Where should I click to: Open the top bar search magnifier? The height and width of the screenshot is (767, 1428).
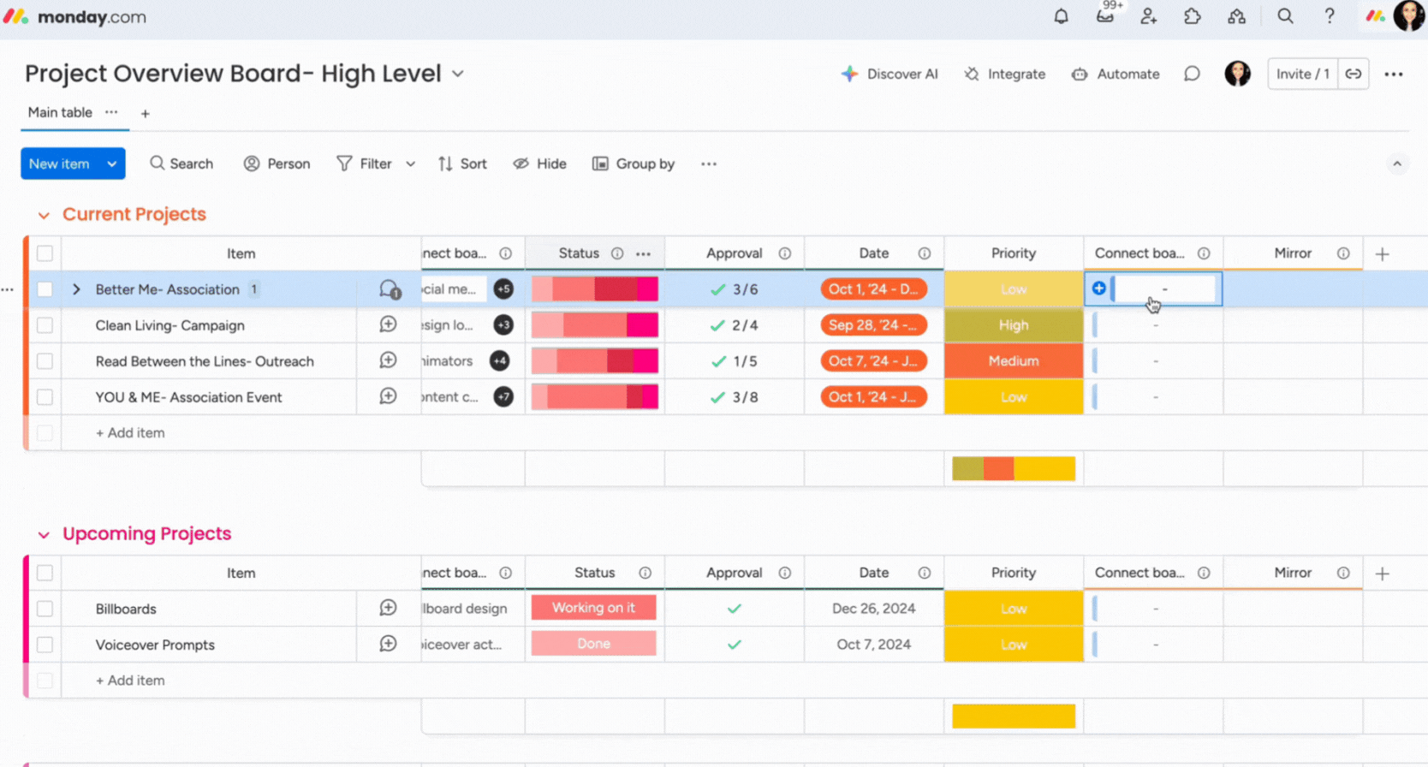point(1285,16)
